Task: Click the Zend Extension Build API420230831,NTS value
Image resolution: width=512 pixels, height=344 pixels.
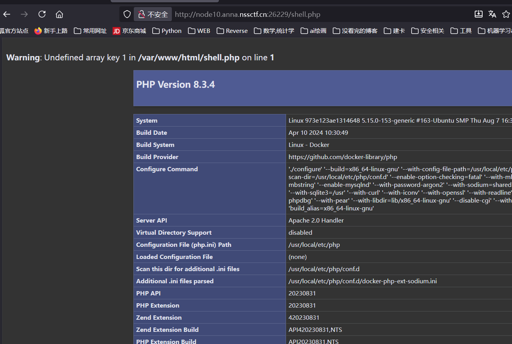Action: click(315, 330)
